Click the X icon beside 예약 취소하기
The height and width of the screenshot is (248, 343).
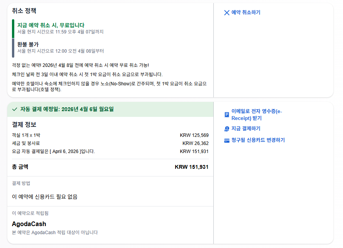coord(227,13)
